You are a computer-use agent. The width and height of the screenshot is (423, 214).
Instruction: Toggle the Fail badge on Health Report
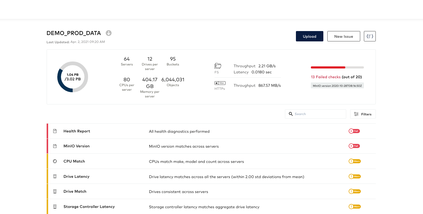[354, 131]
